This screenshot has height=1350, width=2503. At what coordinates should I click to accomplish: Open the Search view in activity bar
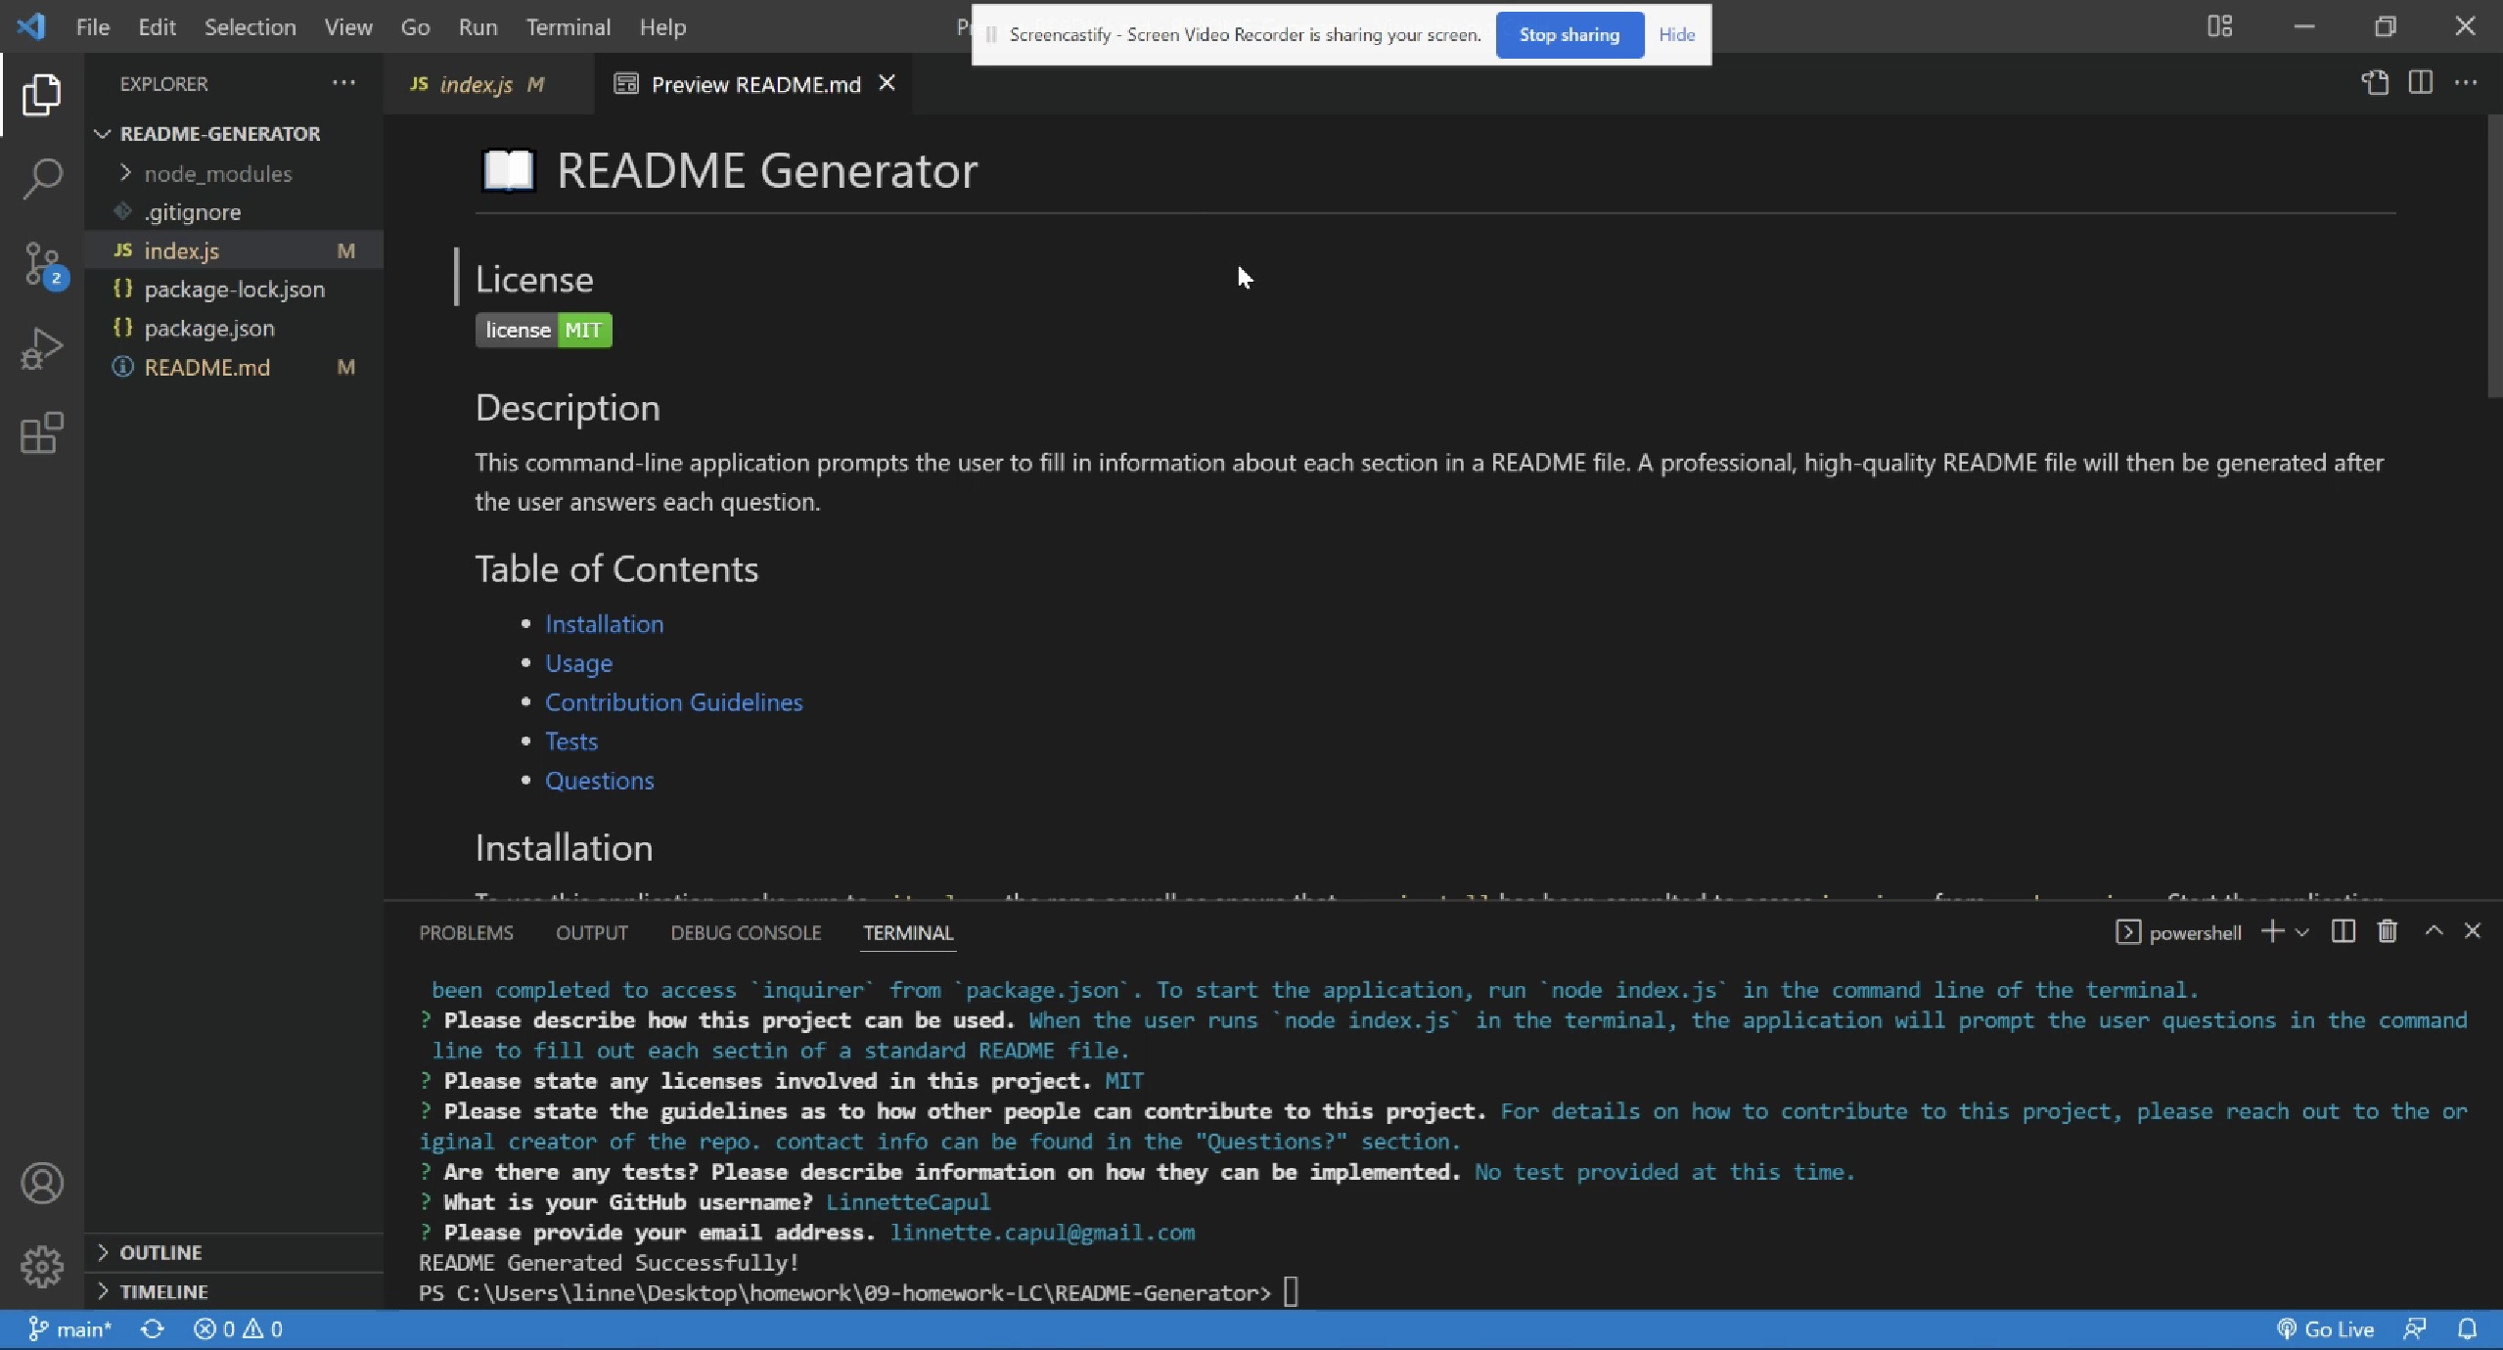[x=42, y=179]
